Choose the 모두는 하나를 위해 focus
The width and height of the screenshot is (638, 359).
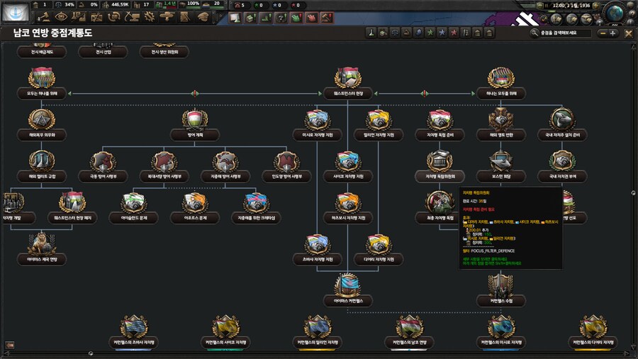tap(42, 79)
